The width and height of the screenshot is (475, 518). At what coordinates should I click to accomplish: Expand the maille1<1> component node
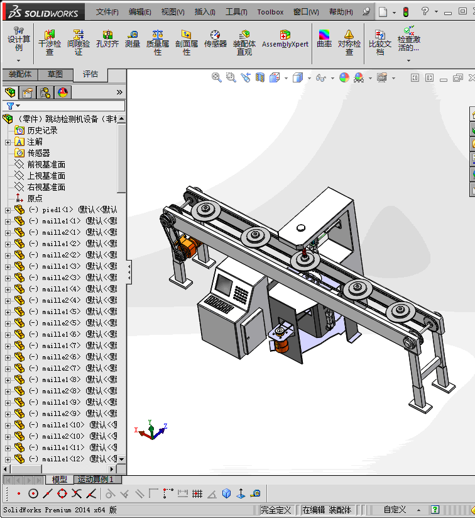(x=8, y=222)
